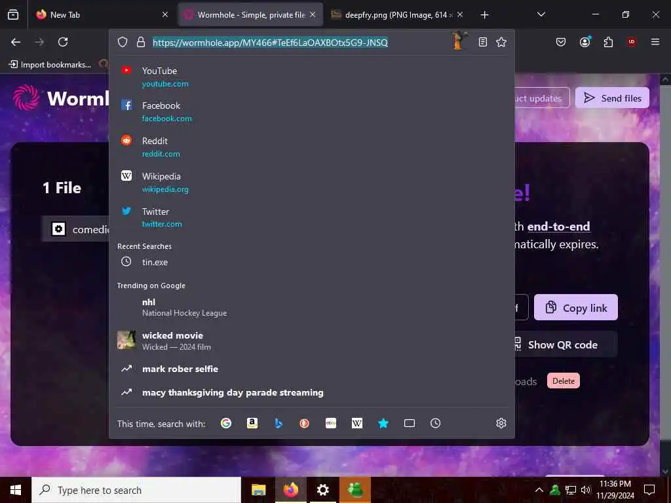Open a new tab with plus button
This screenshot has height=503, width=671.
click(484, 15)
